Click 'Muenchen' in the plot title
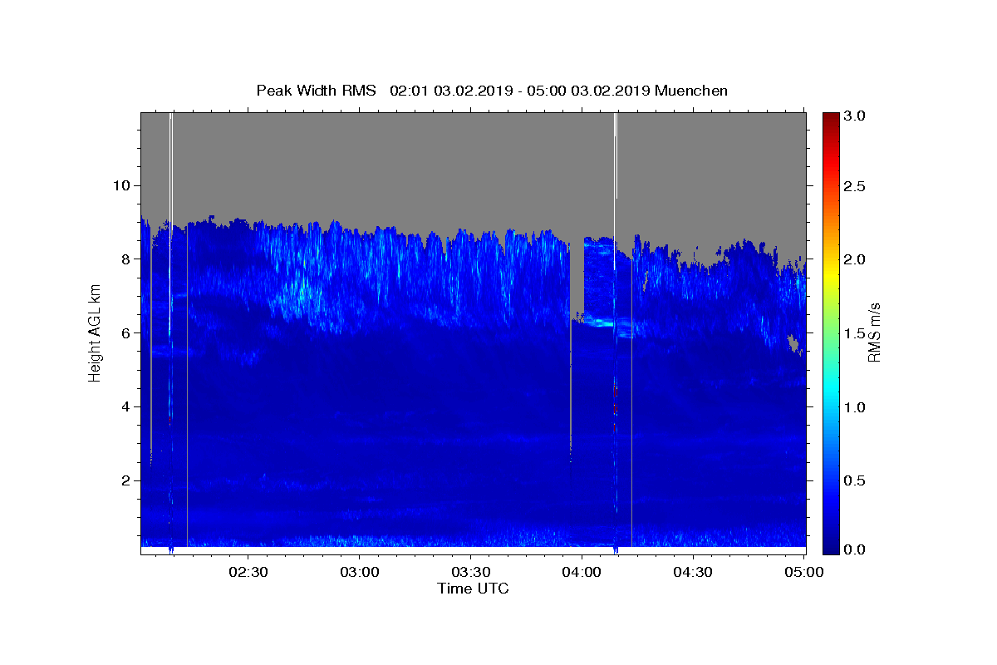997x665 pixels. click(691, 91)
